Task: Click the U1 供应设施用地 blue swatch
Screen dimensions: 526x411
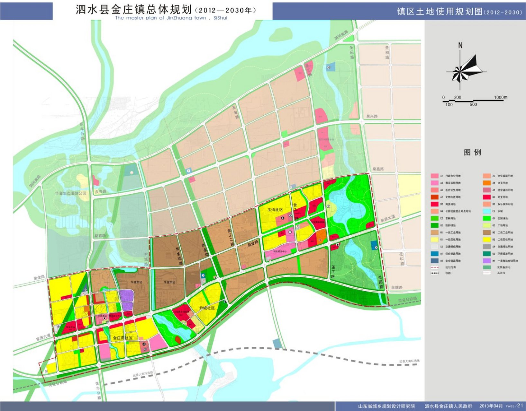Action: pos(435,254)
